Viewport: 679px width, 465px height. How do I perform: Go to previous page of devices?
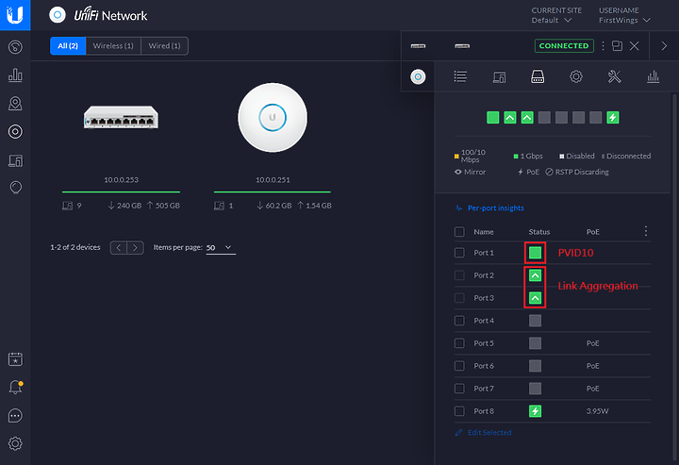pos(118,248)
